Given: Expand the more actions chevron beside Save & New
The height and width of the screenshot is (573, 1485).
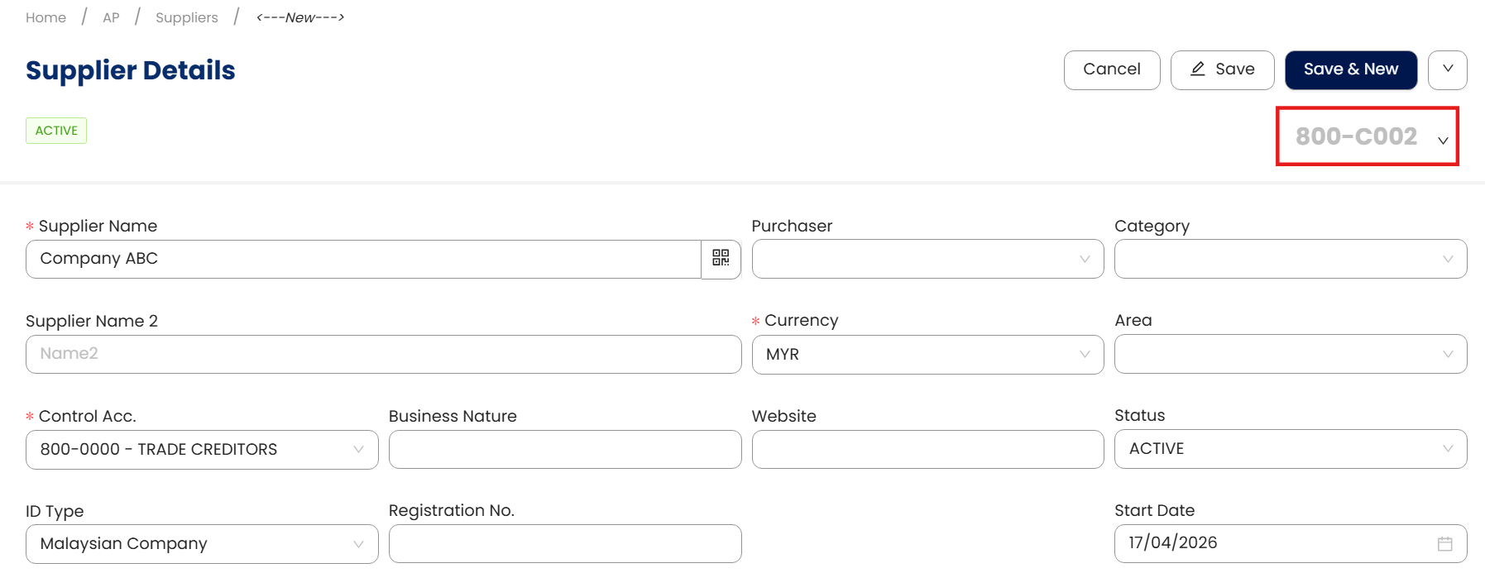Looking at the screenshot, I should pyautogui.click(x=1447, y=69).
